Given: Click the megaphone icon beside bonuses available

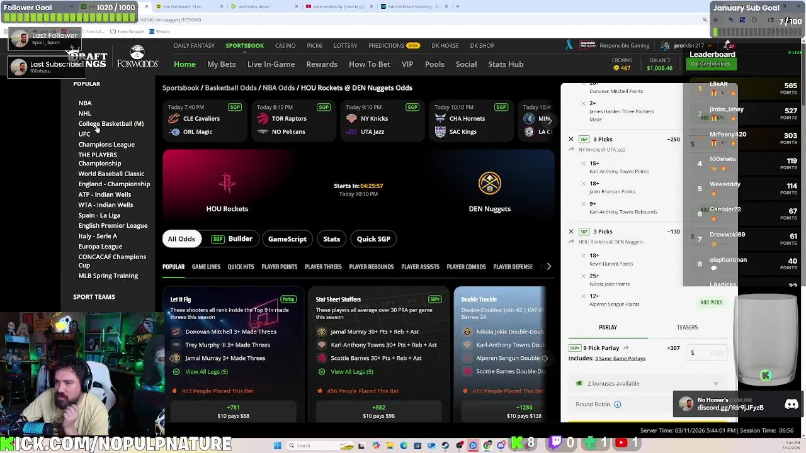Looking at the screenshot, I should 579,383.
